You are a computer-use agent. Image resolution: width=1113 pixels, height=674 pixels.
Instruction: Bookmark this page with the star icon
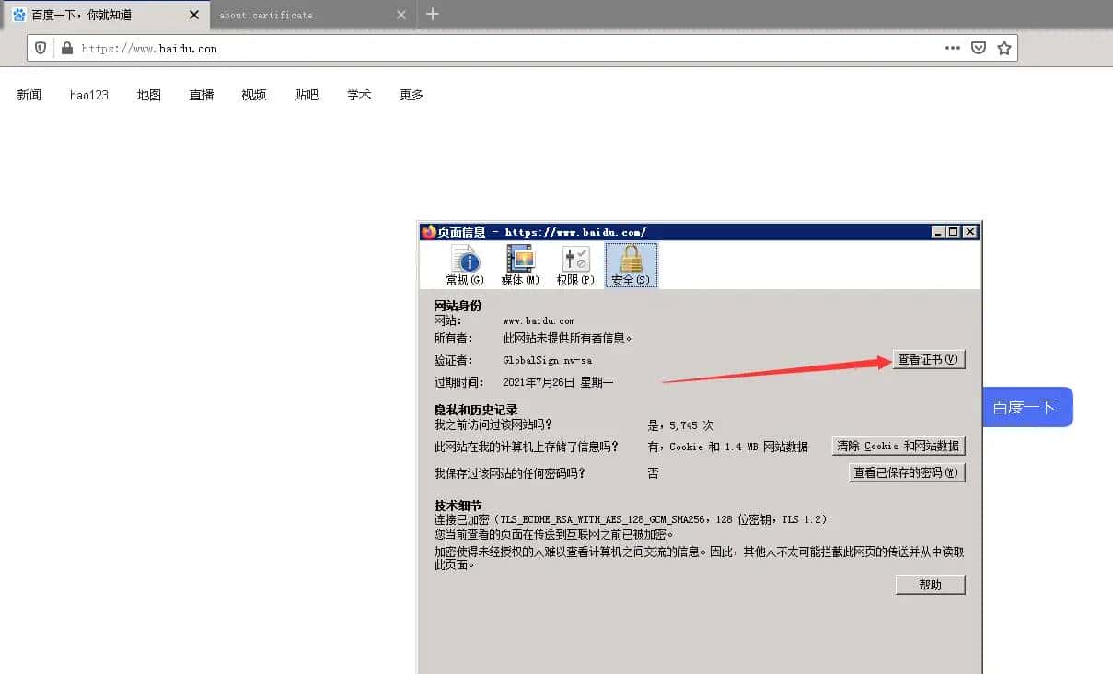[x=1003, y=48]
